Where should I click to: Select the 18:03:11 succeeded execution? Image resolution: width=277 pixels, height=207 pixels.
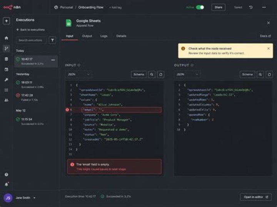[x=36, y=84]
